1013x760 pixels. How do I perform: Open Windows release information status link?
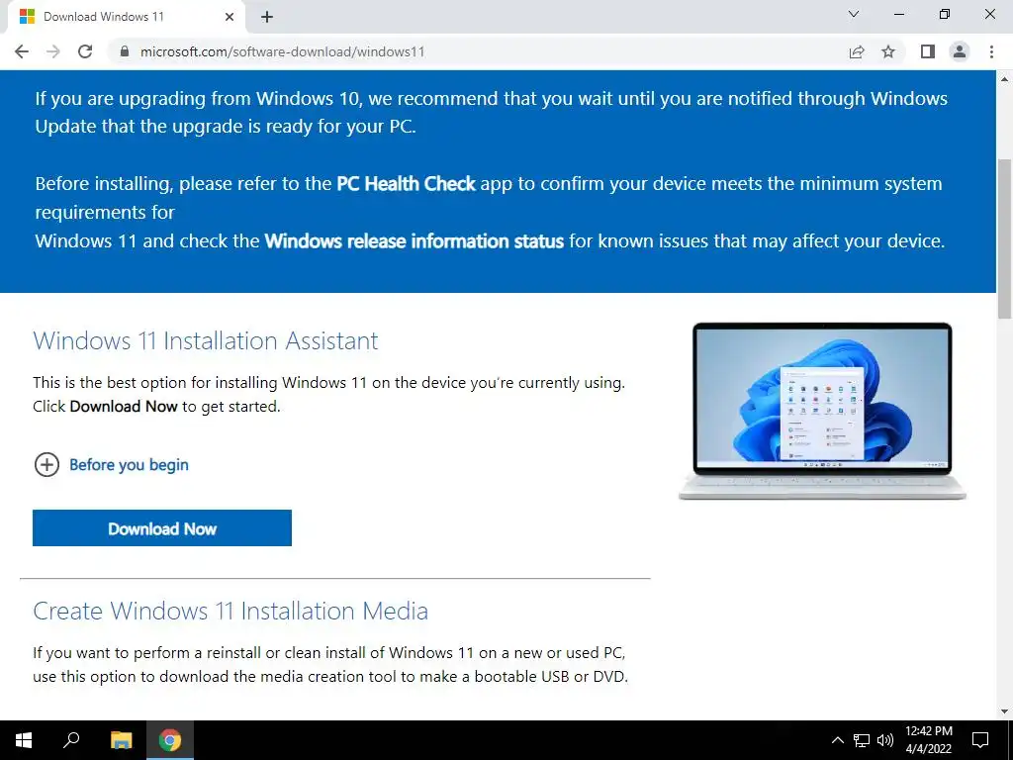414,241
